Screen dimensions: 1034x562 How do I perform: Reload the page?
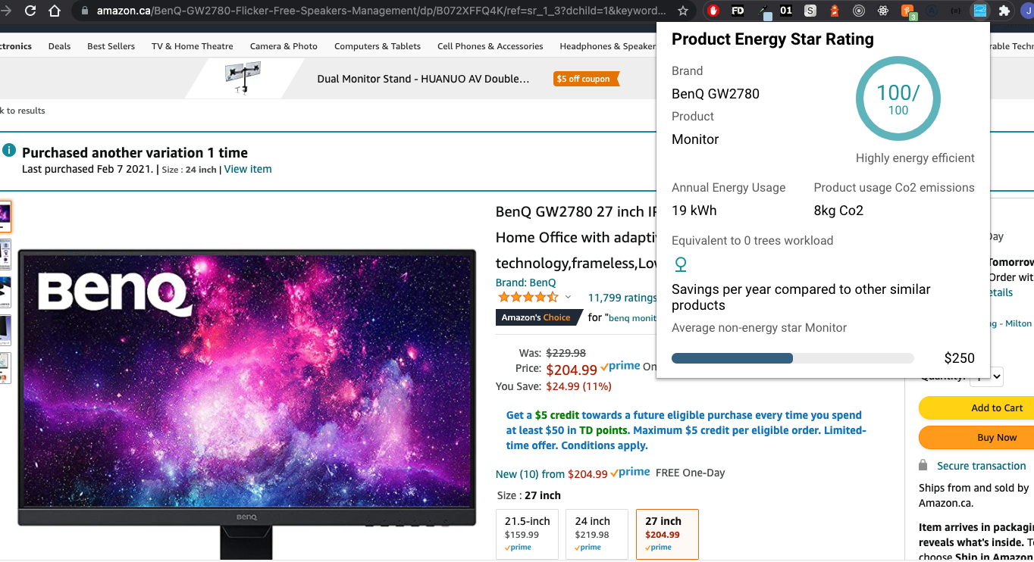click(x=30, y=11)
